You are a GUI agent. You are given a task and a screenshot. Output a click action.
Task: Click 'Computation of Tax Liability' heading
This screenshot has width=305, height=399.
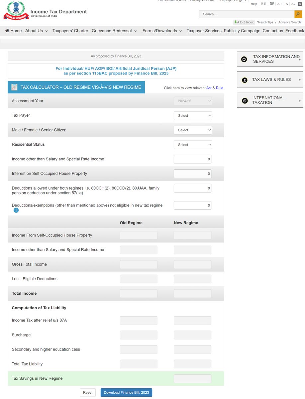[x=39, y=308]
